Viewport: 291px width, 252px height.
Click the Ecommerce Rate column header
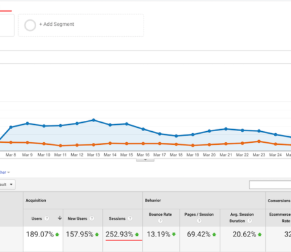coord(280,218)
